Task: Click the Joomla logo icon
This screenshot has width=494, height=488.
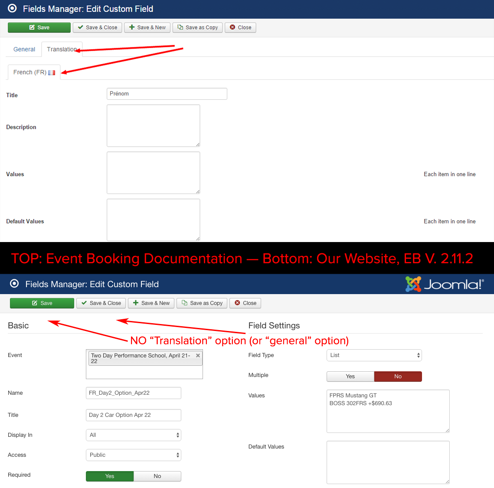Action: coord(413,284)
